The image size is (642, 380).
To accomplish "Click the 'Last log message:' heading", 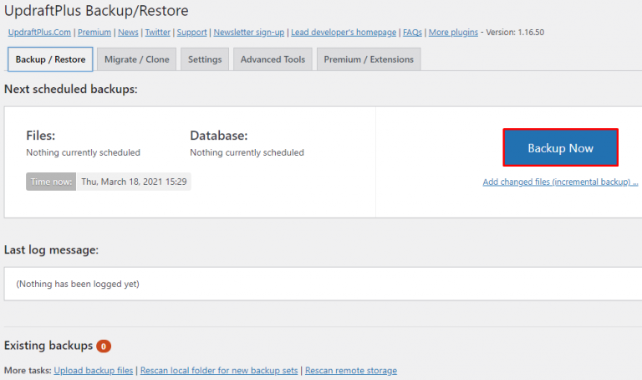I will coord(51,249).
